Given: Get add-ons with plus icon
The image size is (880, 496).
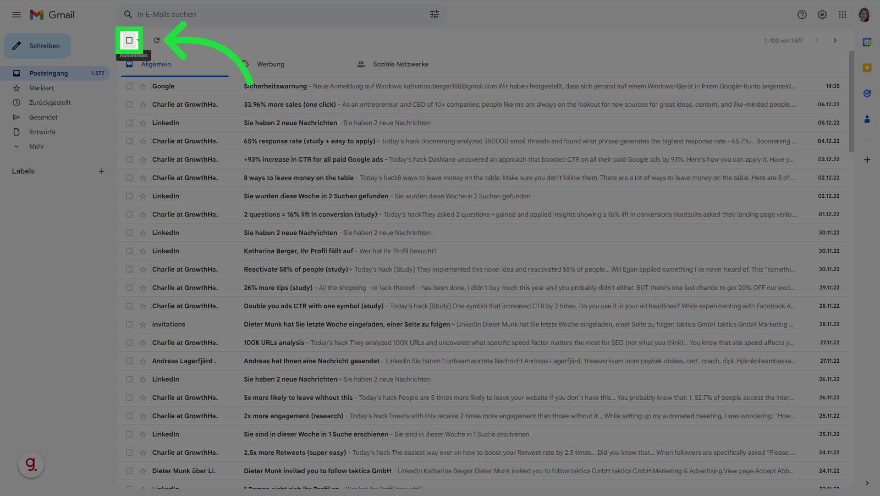Looking at the screenshot, I should 867,160.
